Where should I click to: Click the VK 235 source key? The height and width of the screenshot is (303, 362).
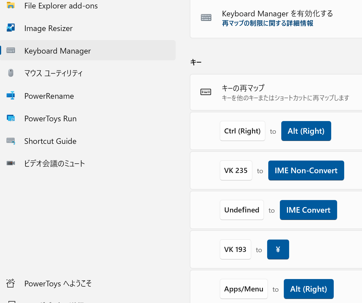tap(236, 170)
